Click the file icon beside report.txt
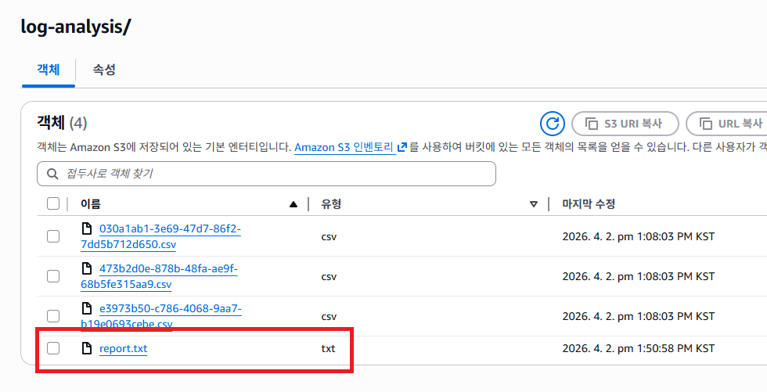The height and width of the screenshot is (392, 767). [88, 348]
